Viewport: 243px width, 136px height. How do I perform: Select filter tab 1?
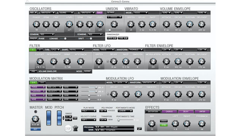tap(33, 49)
